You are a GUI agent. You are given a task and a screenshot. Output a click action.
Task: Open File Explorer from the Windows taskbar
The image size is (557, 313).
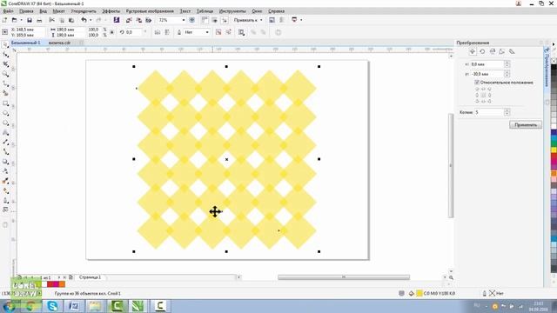[95, 306]
